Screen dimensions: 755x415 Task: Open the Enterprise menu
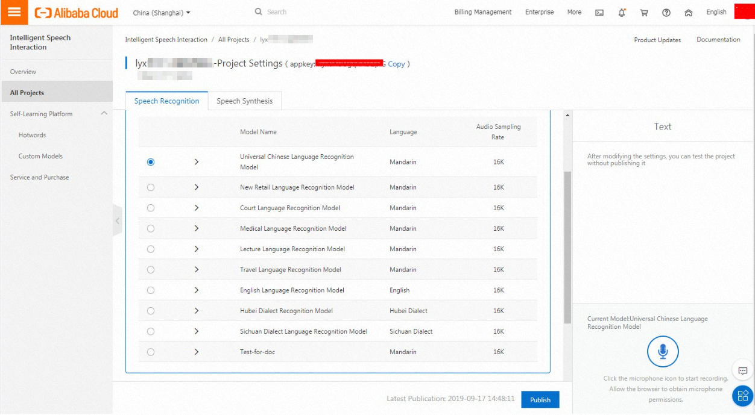click(539, 12)
